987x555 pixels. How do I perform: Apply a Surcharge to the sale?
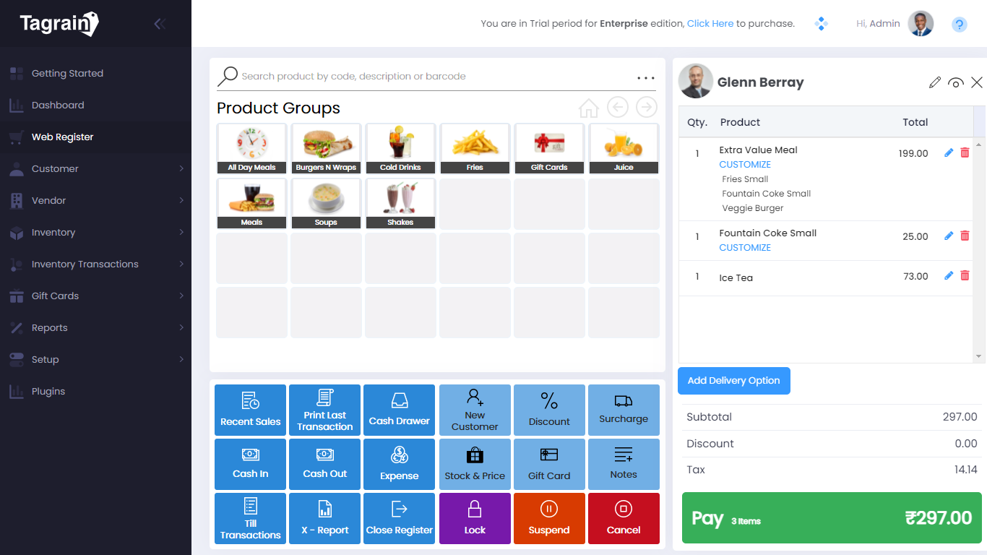point(624,410)
